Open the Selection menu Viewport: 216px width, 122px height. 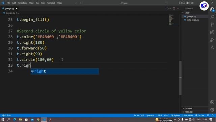23,3
